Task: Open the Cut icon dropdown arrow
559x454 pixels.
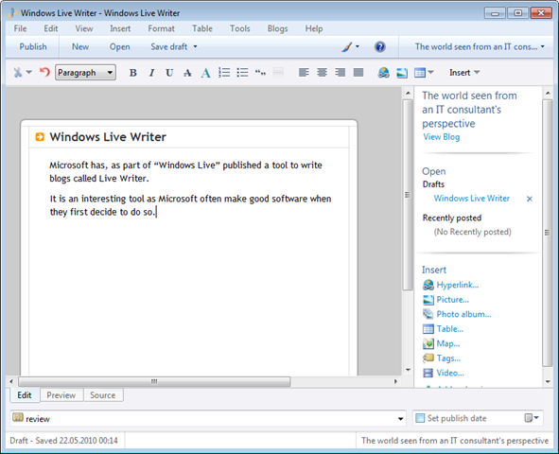Action: pos(29,72)
